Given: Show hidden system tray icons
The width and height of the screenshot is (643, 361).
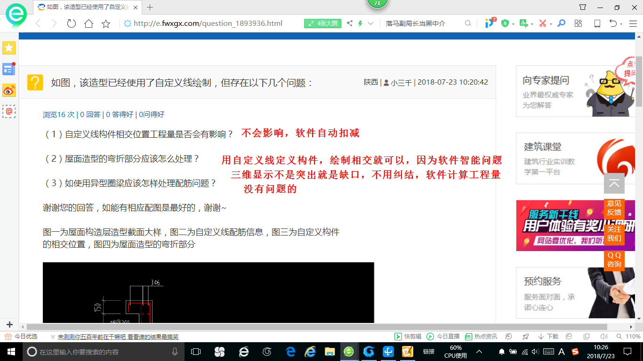Looking at the screenshot, I should click(479, 352).
